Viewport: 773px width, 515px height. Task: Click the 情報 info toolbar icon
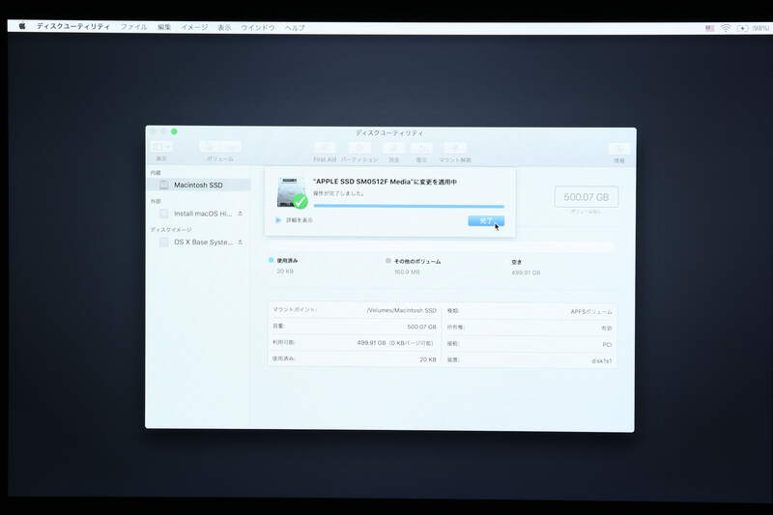coord(619,149)
